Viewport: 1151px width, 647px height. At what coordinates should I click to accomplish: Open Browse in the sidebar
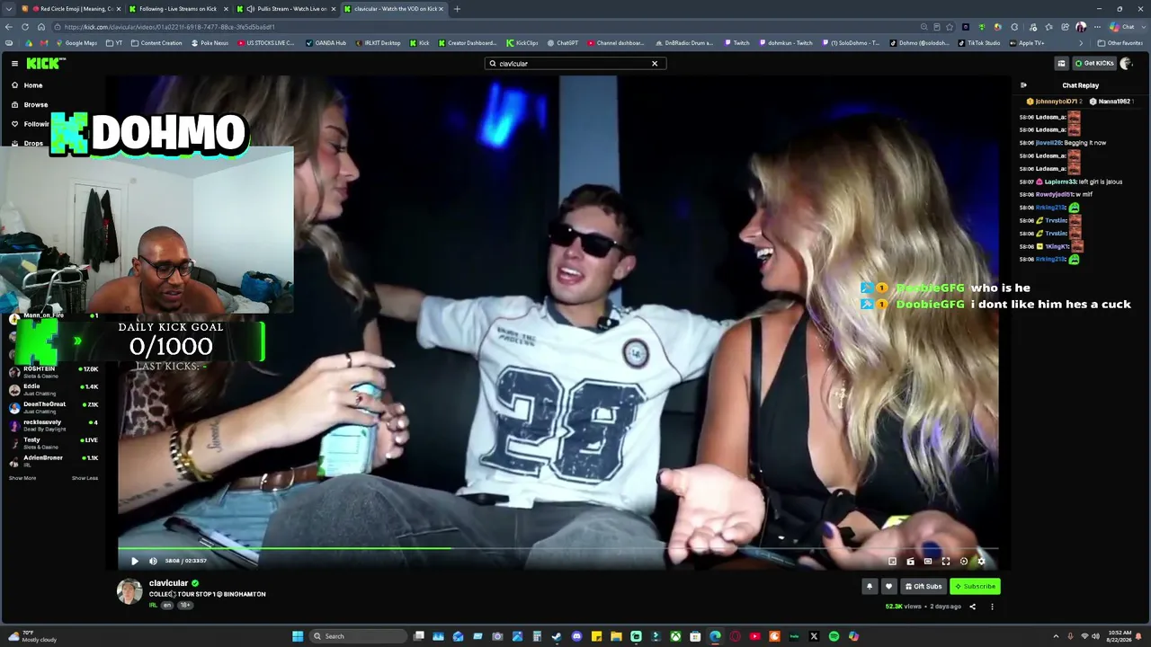coord(36,105)
